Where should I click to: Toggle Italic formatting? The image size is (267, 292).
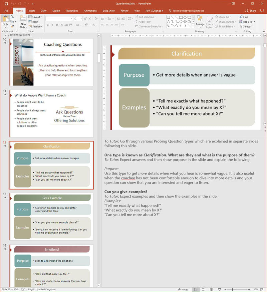[x=52, y=25]
